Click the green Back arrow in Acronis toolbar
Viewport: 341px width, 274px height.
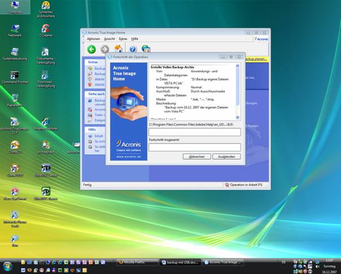point(91,49)
